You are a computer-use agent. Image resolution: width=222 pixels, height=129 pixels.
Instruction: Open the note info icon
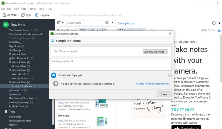(x=214, y=23)
